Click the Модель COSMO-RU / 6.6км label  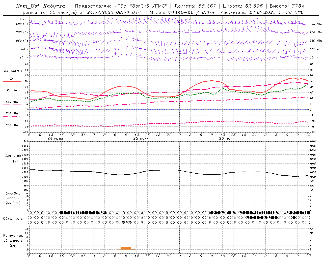coord(182,12)
